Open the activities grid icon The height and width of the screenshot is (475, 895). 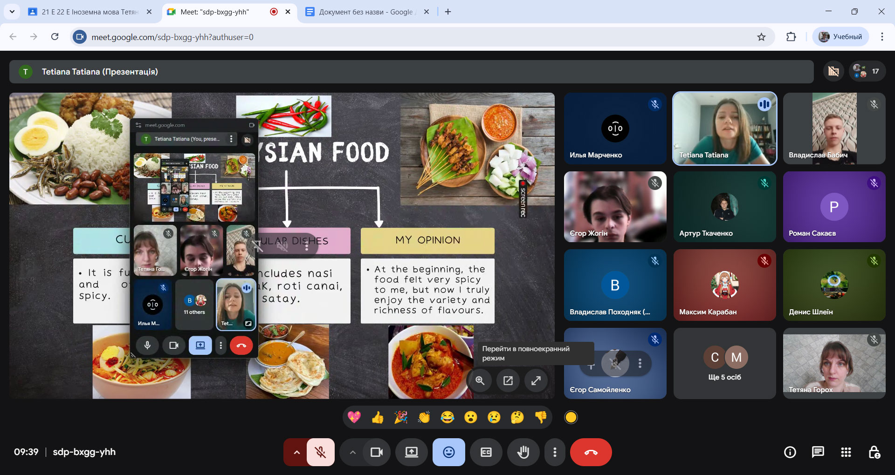pos(846,452)
